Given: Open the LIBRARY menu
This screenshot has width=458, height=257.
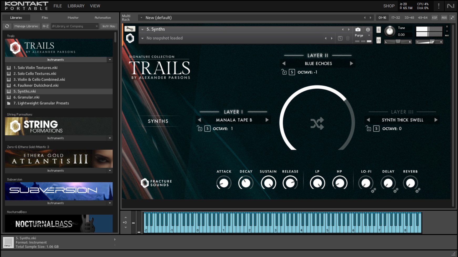Looking at the screenshot, I should pos(76,6).
